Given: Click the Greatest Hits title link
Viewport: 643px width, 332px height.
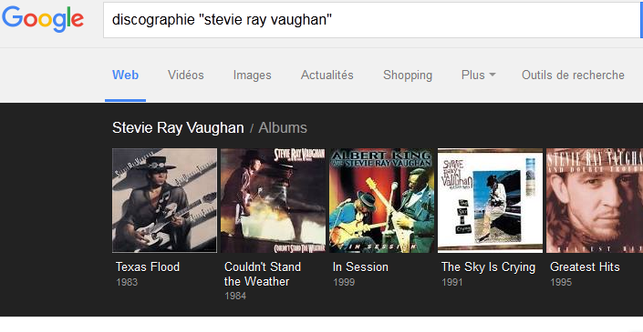Looking at the screenshot, I should tap(585, 267).
